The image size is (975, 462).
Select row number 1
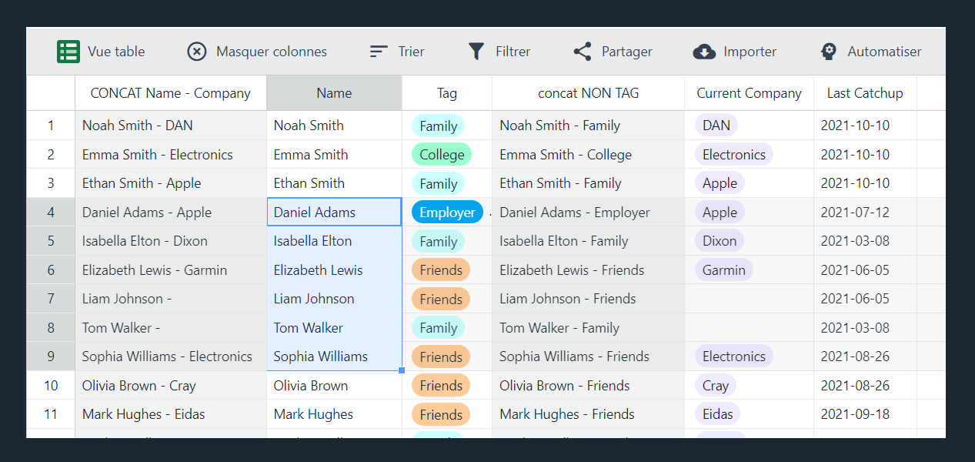tap(51, 126)
